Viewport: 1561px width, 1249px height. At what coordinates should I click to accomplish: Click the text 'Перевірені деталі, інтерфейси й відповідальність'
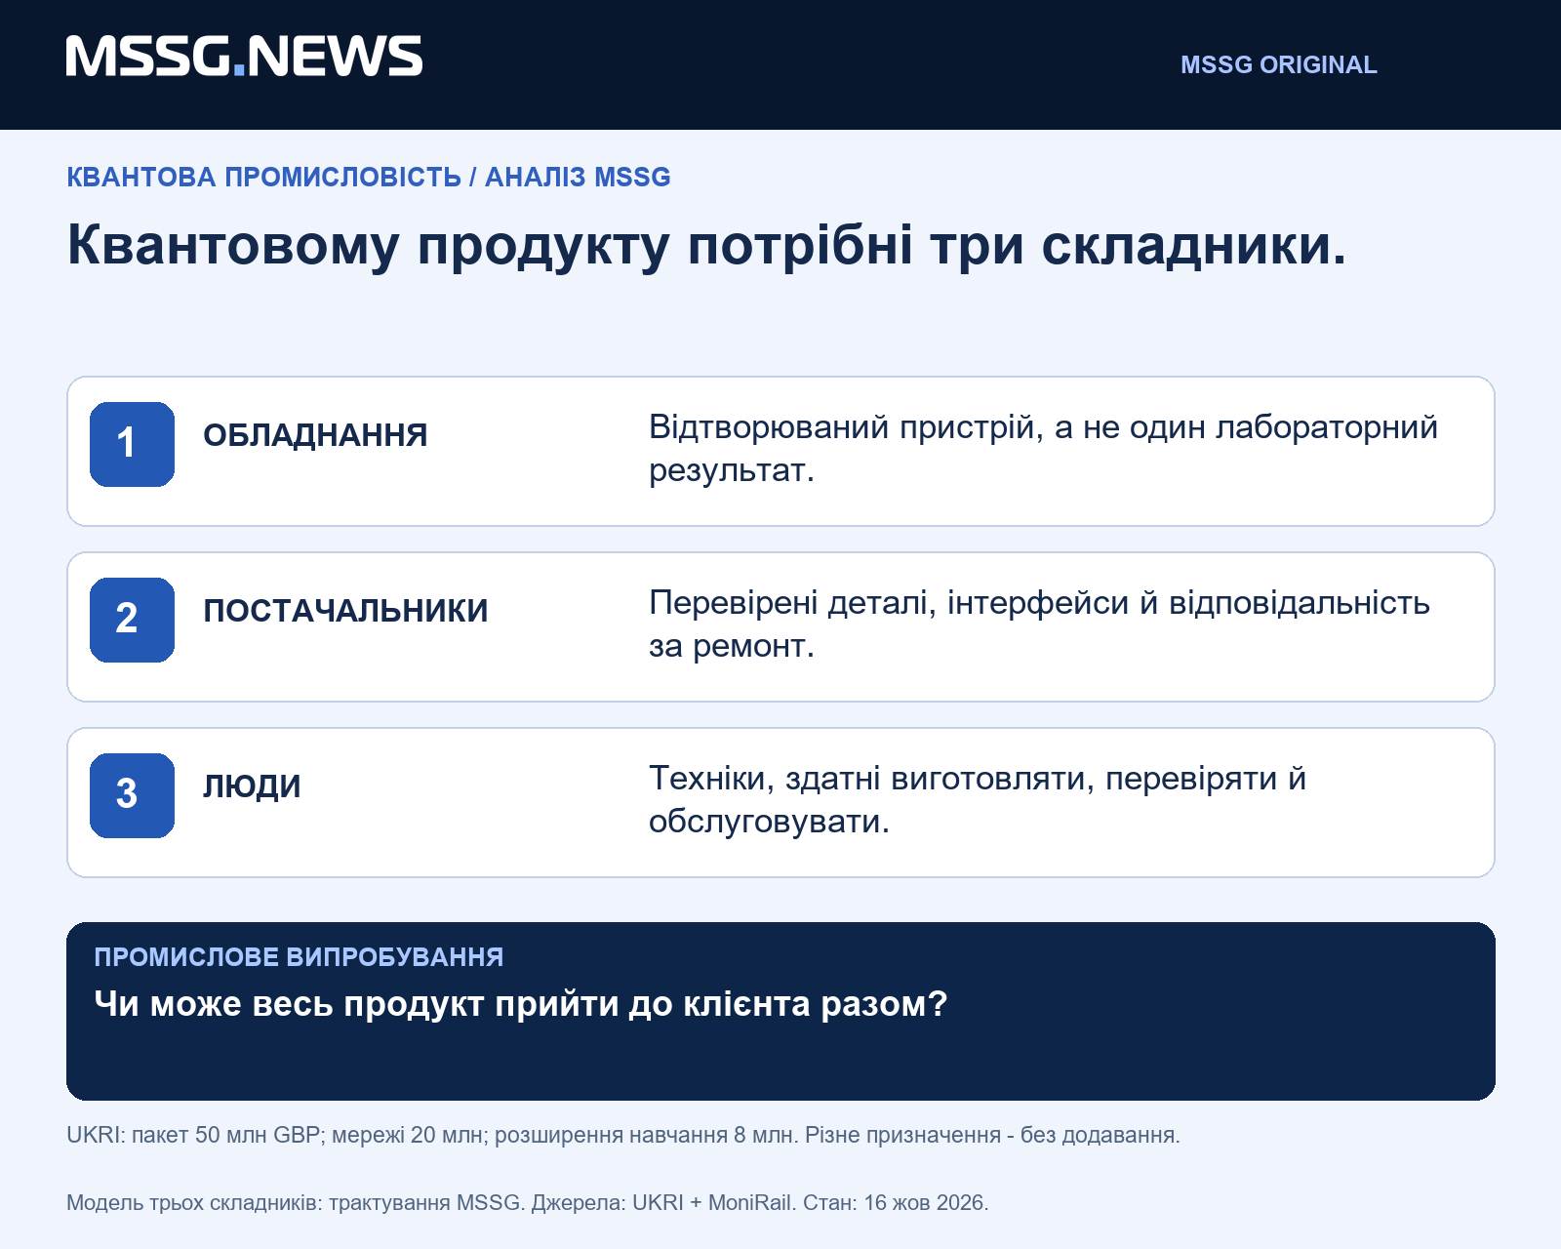(1039, 603)
